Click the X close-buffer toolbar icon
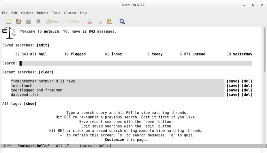 coord(38,21)
